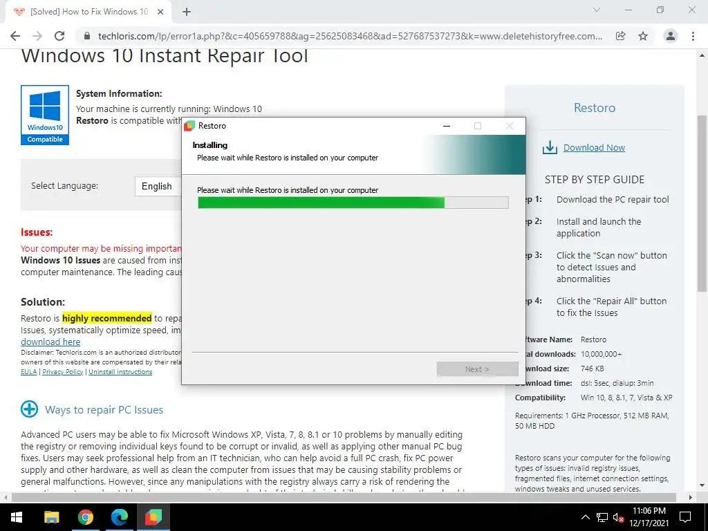Viewport: 708px width, 531px height.
Task: Click scroll left arrow on horizontal scrollbar
Action: click(x=5, y=497)
